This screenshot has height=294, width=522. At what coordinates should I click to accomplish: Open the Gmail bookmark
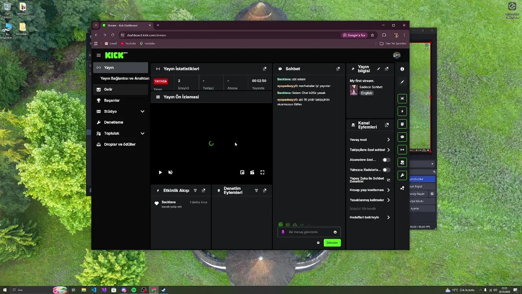111,43
